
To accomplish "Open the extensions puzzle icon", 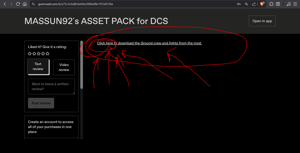I will (271, 4).
